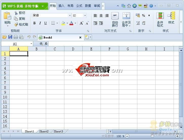
Task: Toggle italic formatting
Action: point(40,23)
